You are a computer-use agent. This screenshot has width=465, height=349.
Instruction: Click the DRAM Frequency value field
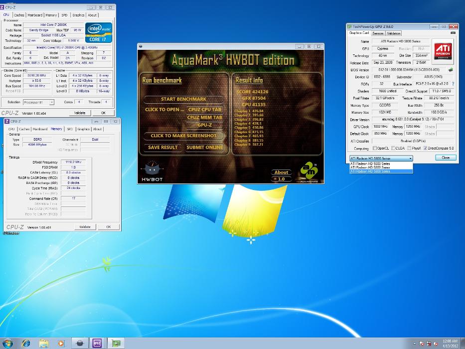[x=73, y=162]
